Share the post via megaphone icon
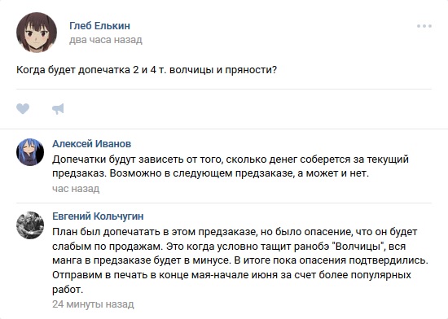448x319 pixels. [58, 109]
